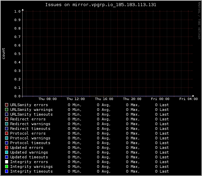Click the 0.5 value on y-axis
This screenshot has height=176, width=202.
click(17, 54)
